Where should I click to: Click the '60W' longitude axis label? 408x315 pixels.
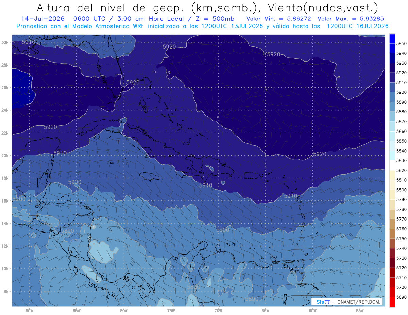(313, 311)
